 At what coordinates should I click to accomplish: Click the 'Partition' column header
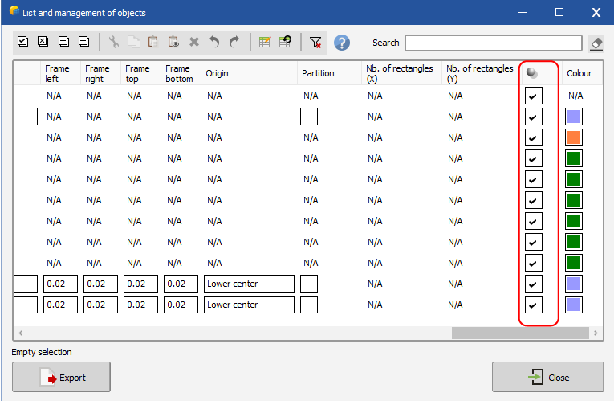point(329,73)
